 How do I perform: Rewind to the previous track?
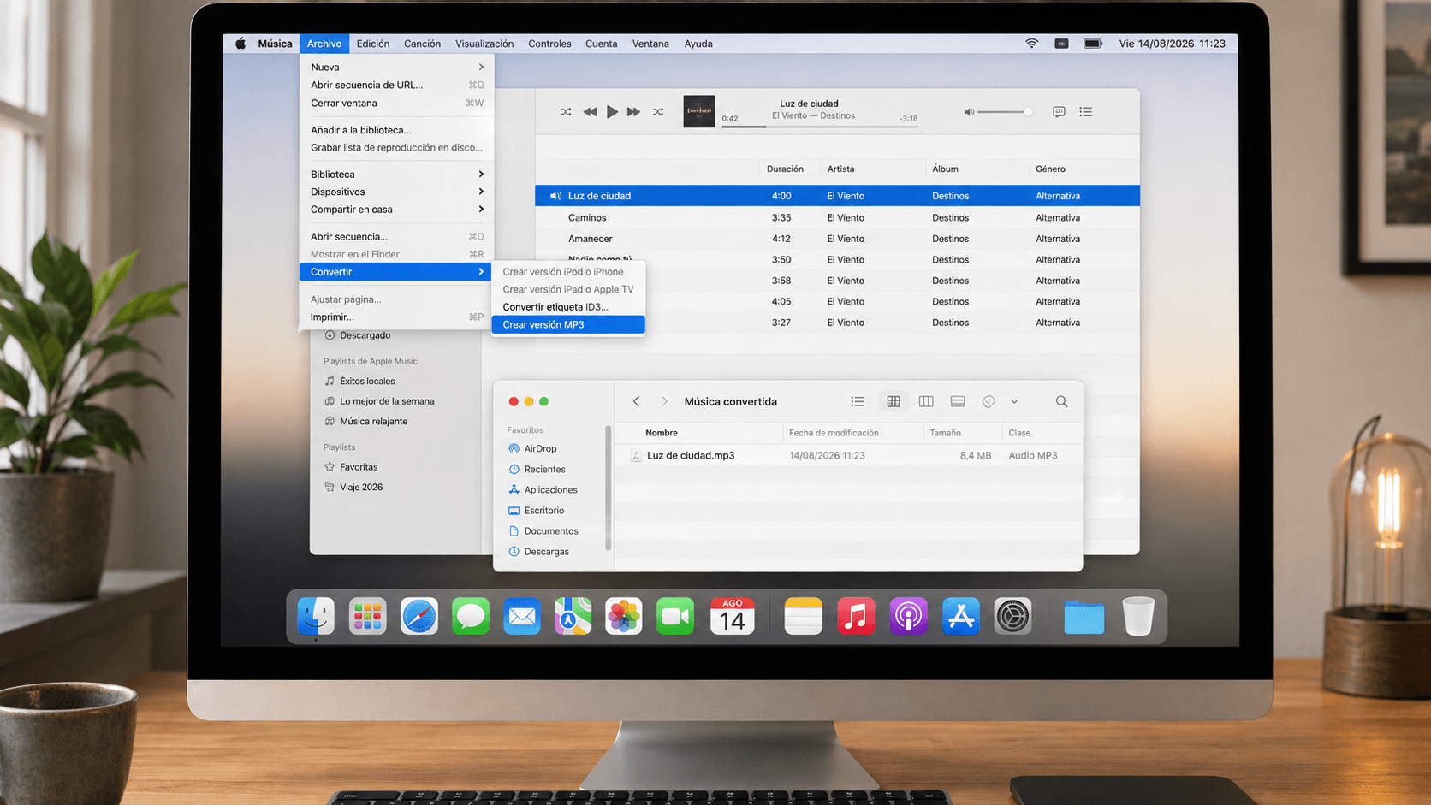590,112
